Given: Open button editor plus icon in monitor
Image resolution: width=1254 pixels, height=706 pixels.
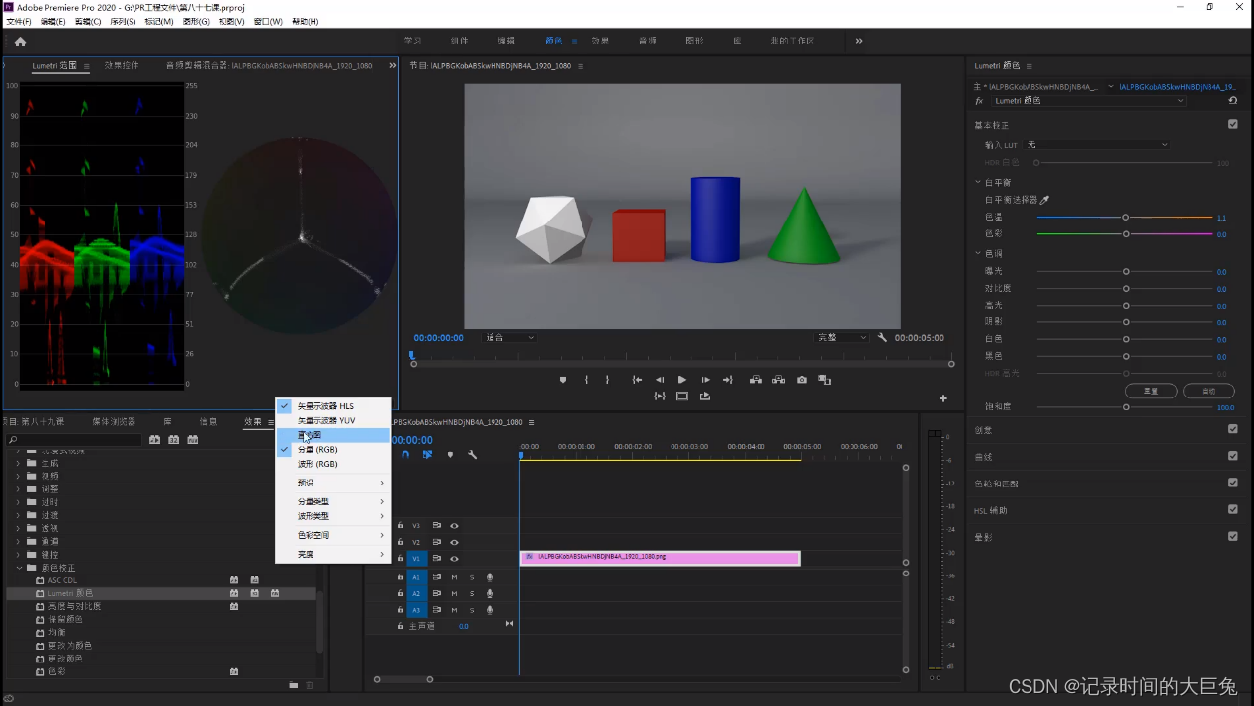Looking at the screenshot, I should (943, 398).
